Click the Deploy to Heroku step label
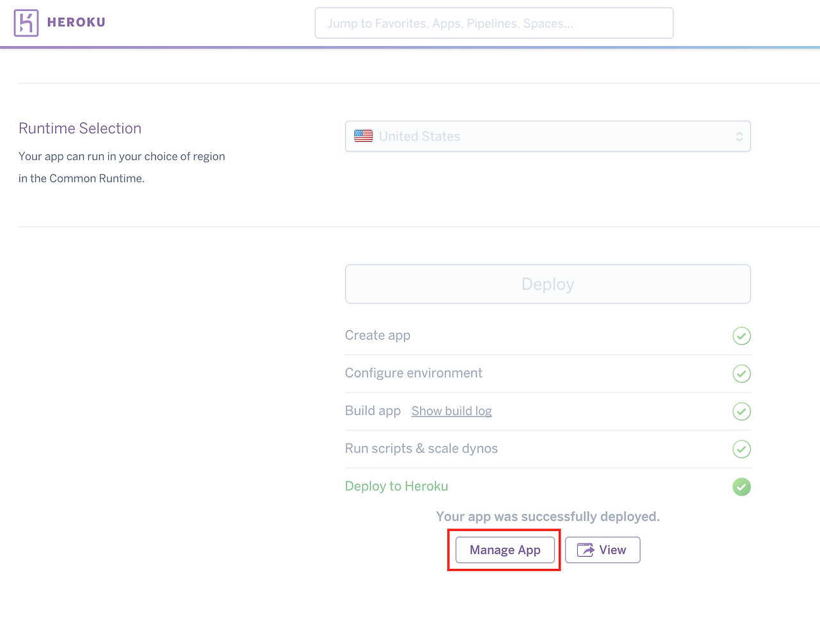This screenshot has width=820, height=624. 396,486
